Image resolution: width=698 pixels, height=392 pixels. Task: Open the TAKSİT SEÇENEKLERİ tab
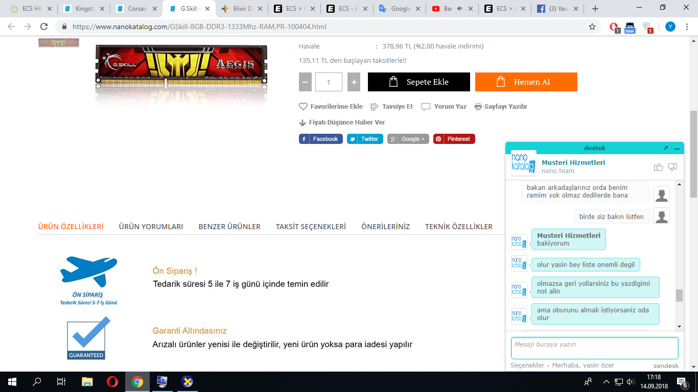[x=311, y=227]
